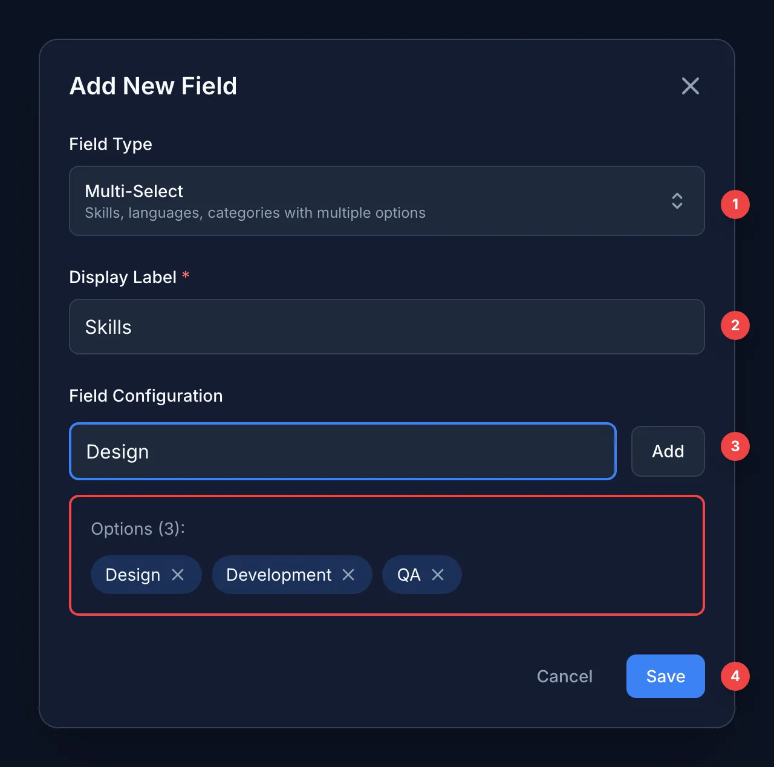Remove the Design option chip
This screenshot has height=767, width=774.
pos(179,575)
